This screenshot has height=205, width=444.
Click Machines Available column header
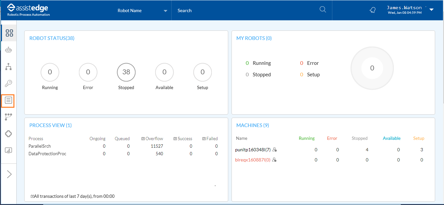pyautogui.click(x=392, y=138)
